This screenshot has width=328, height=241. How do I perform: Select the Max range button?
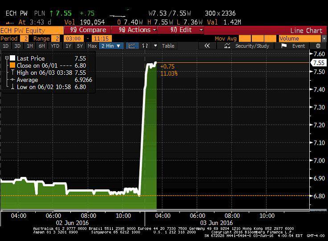coord(92,46)
